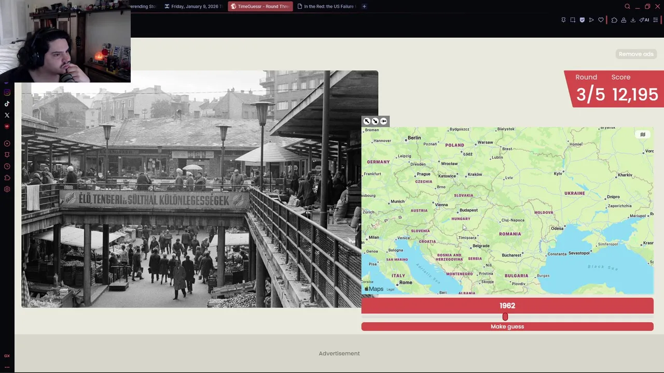The width and height of the screenshot is (664, 373).
Task: Click the ROMANIA country label on map
Action: (510, 234)
